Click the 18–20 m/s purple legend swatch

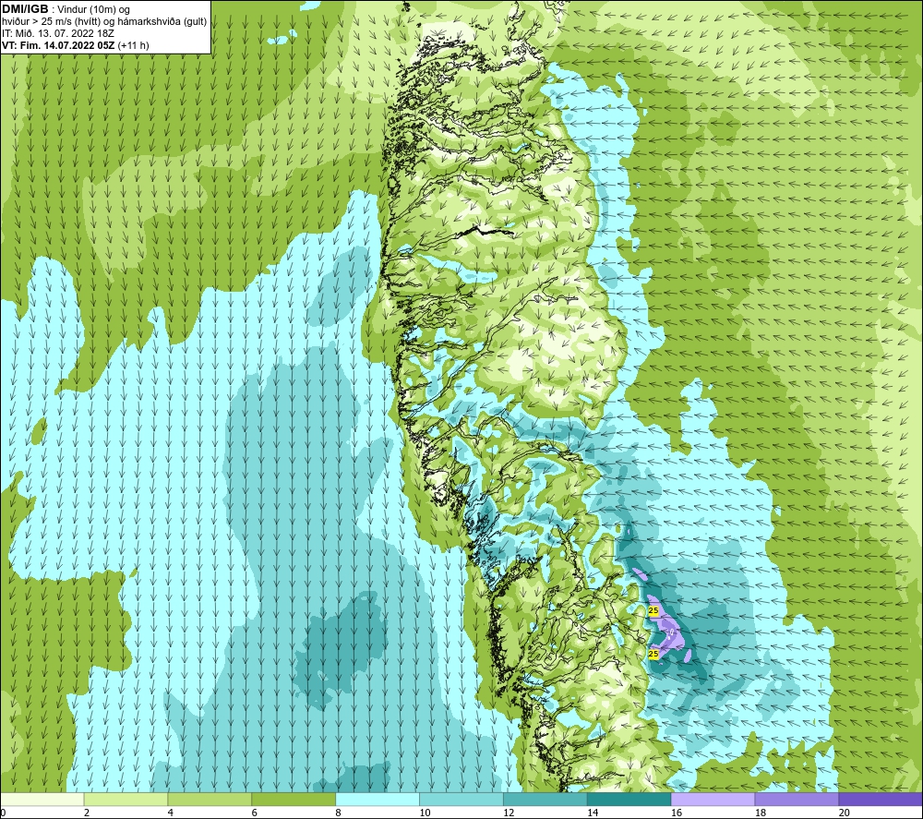(x=797, y=799)
